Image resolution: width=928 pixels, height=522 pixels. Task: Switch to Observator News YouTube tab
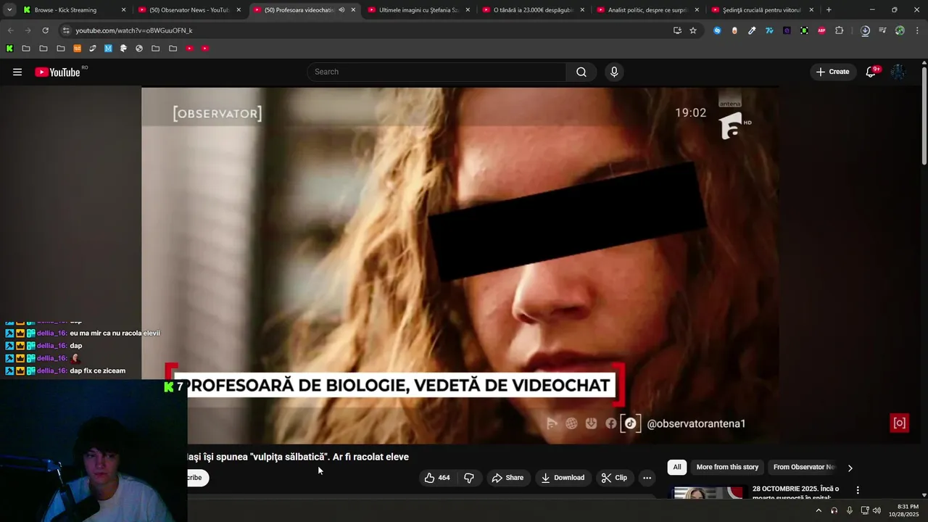pyautogui.click(x=188, y=10)
